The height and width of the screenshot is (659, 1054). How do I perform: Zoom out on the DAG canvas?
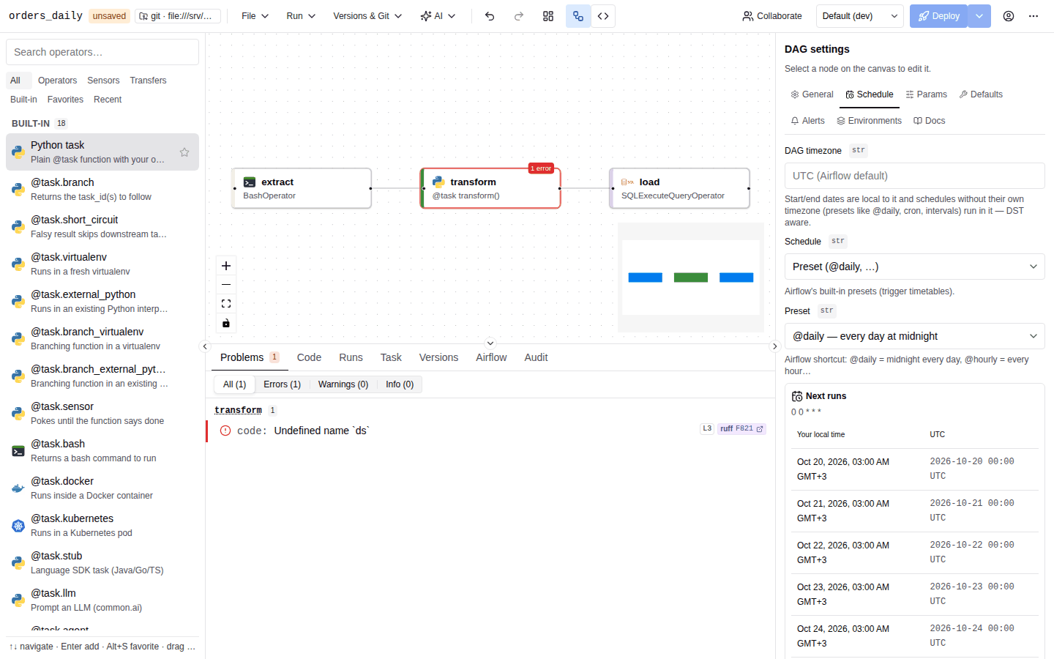click(226, 285)
